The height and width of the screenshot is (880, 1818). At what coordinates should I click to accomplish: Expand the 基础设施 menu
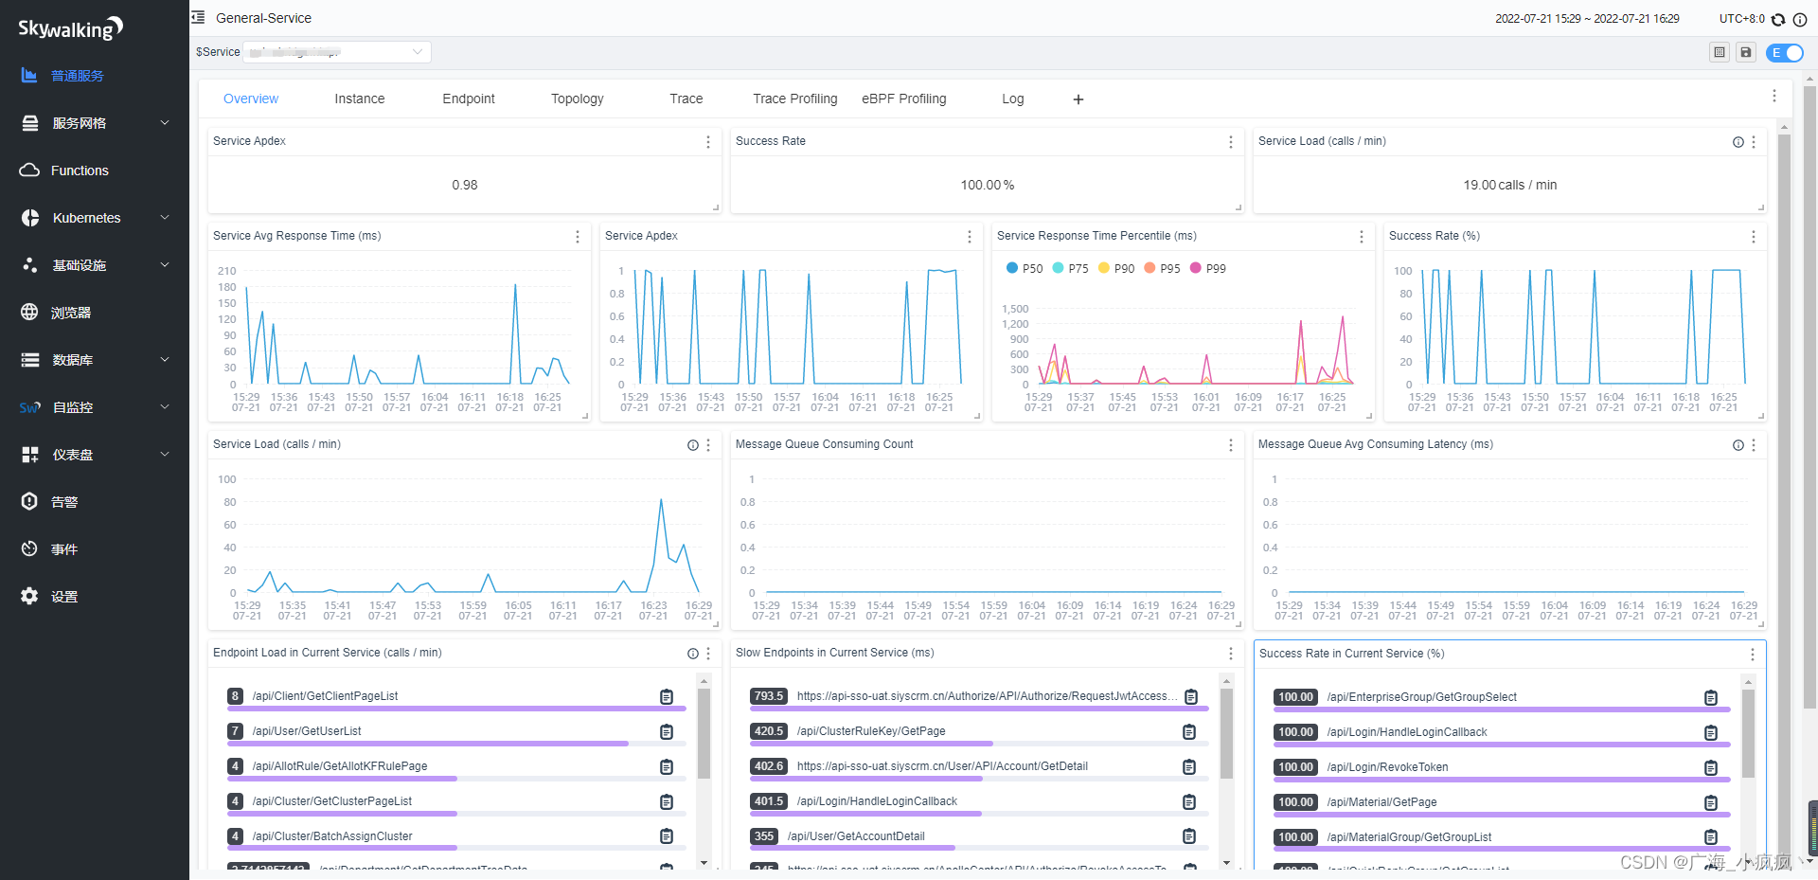click(95, 265)
